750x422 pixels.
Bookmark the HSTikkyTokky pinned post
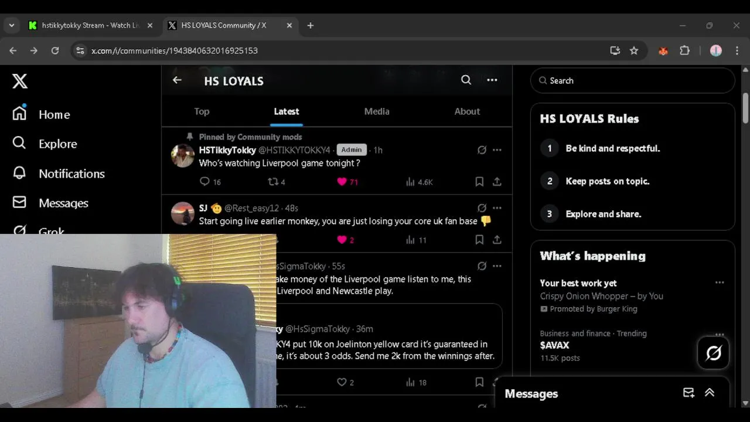[479, 182]
